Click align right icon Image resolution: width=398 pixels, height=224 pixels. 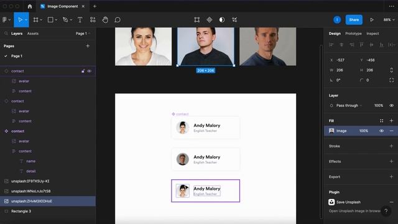coord(351,45)
